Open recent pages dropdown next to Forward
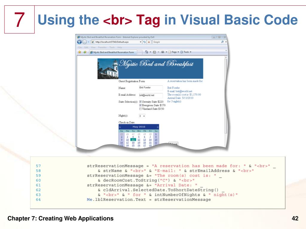 point(88,42)
